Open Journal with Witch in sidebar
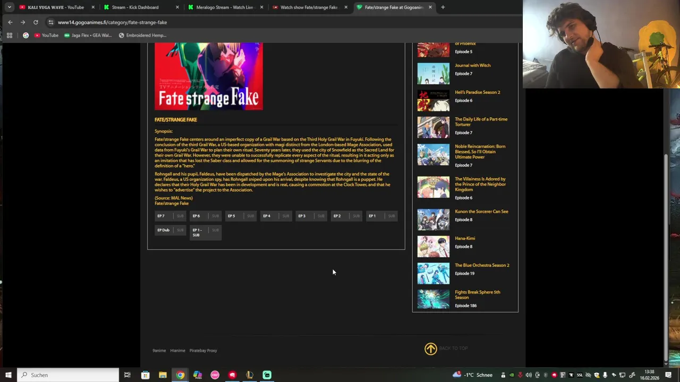Image resolution: width=680 pixels, height=382 pixels. pyautogui.click(x=473, y=65)
